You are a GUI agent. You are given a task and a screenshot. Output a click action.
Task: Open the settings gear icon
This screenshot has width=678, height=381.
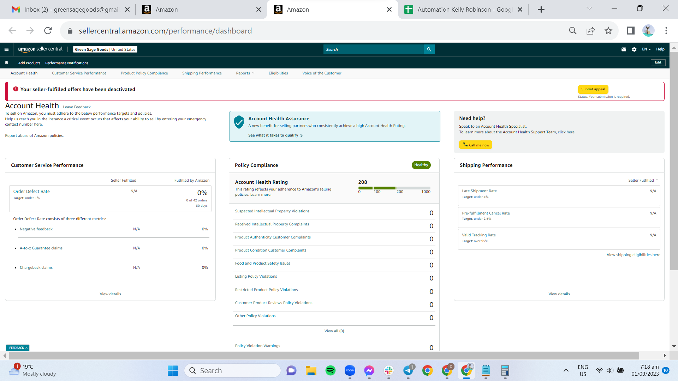click(634, 49)
